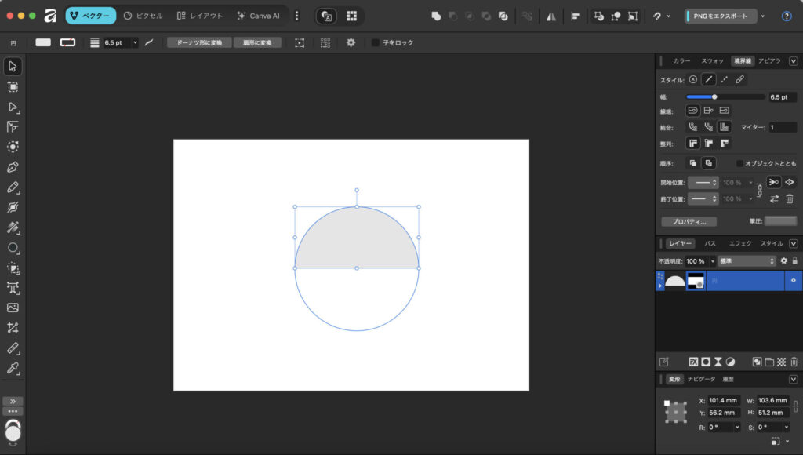
Task: Click the ドーナツ形に変換 button
Action: 199,42
